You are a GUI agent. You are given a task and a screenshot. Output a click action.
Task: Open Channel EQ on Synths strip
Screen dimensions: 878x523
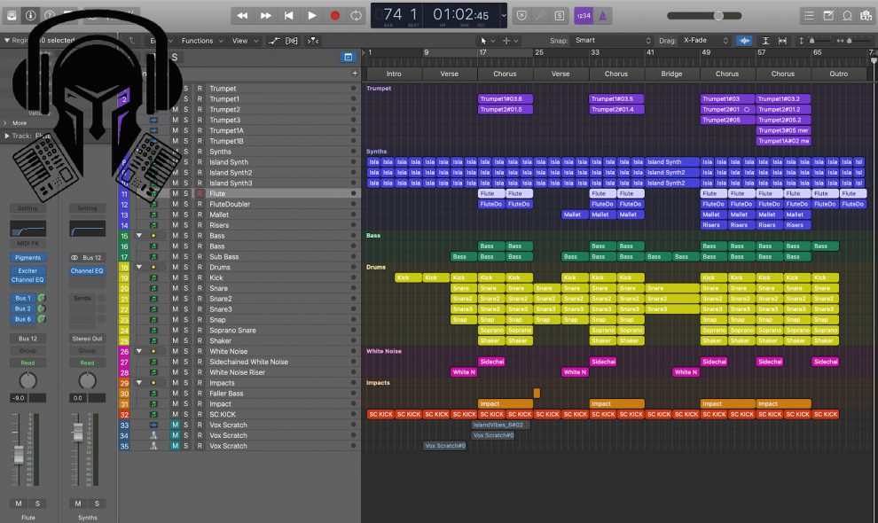[87, 270]
